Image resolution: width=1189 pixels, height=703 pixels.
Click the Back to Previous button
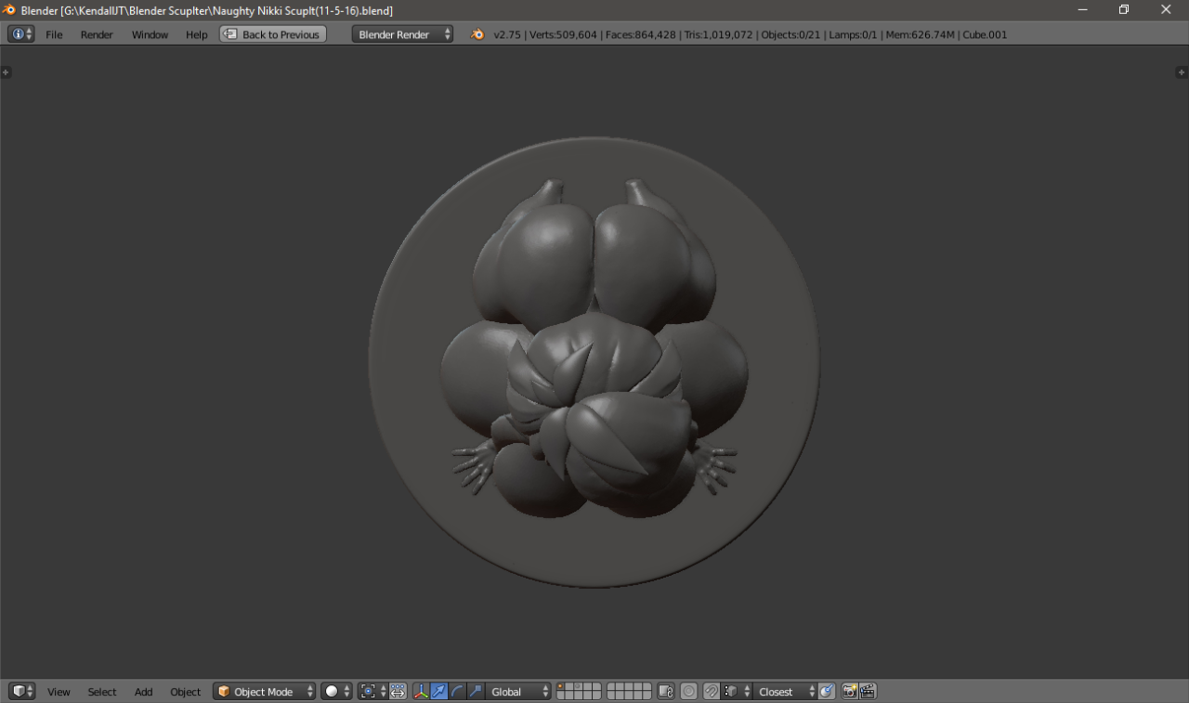point(273,34)
